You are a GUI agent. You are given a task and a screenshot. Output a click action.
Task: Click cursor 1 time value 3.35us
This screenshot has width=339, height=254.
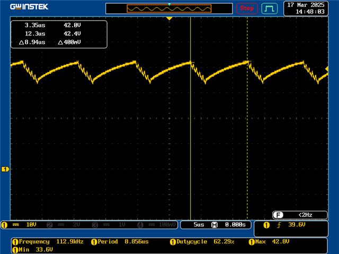[35, 25]
